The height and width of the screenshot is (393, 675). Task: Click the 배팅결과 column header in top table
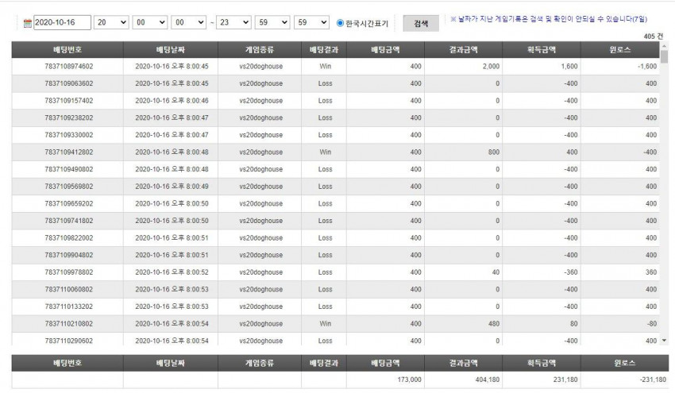tap(324, 50)
